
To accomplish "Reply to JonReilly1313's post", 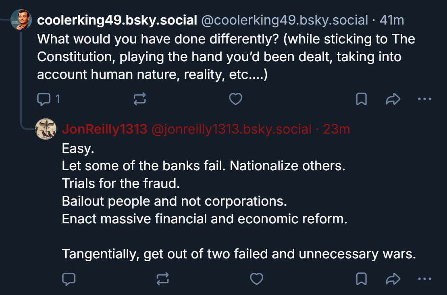I will coord(69,278).
